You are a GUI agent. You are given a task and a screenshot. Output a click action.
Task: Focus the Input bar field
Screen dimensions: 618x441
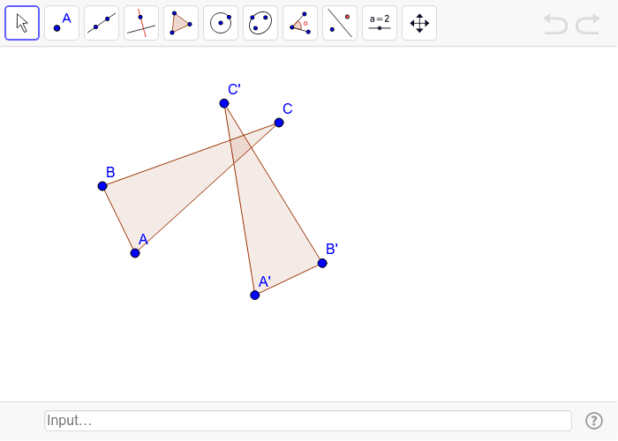(x=308, y=421)
